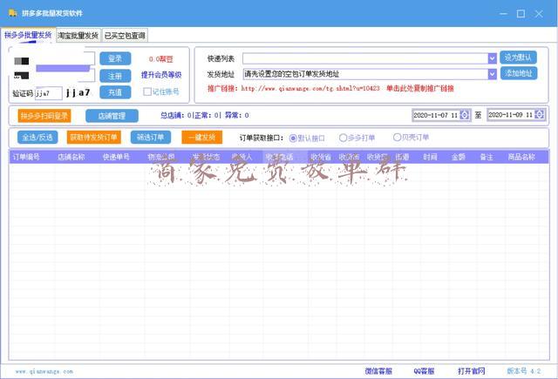
Task: Open the end date picker spinner icon
Action: [539, 114]
